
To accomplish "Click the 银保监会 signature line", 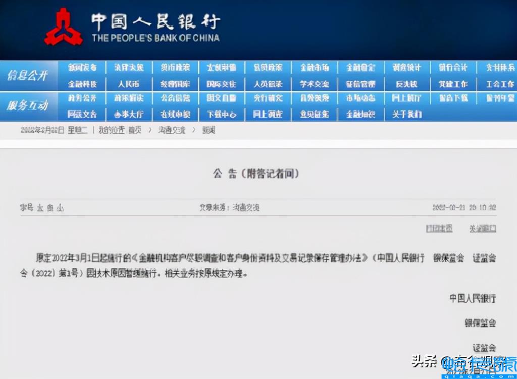I will [x=481, y=323].
